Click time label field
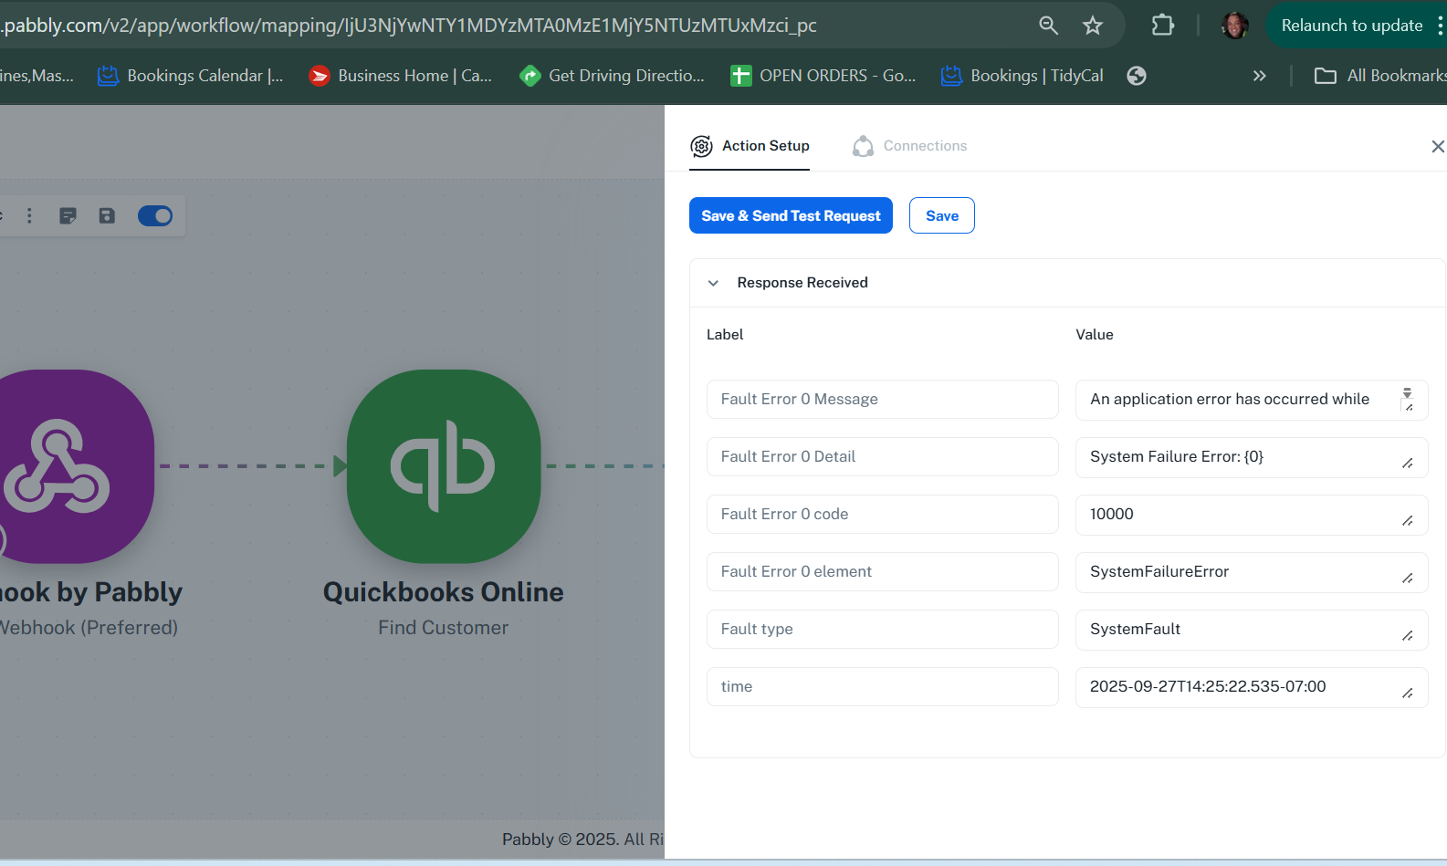 882,686
